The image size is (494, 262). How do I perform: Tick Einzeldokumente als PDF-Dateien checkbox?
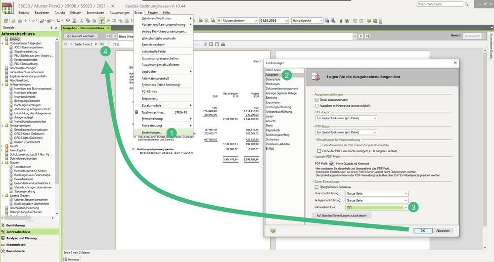[x=319, y=145]
